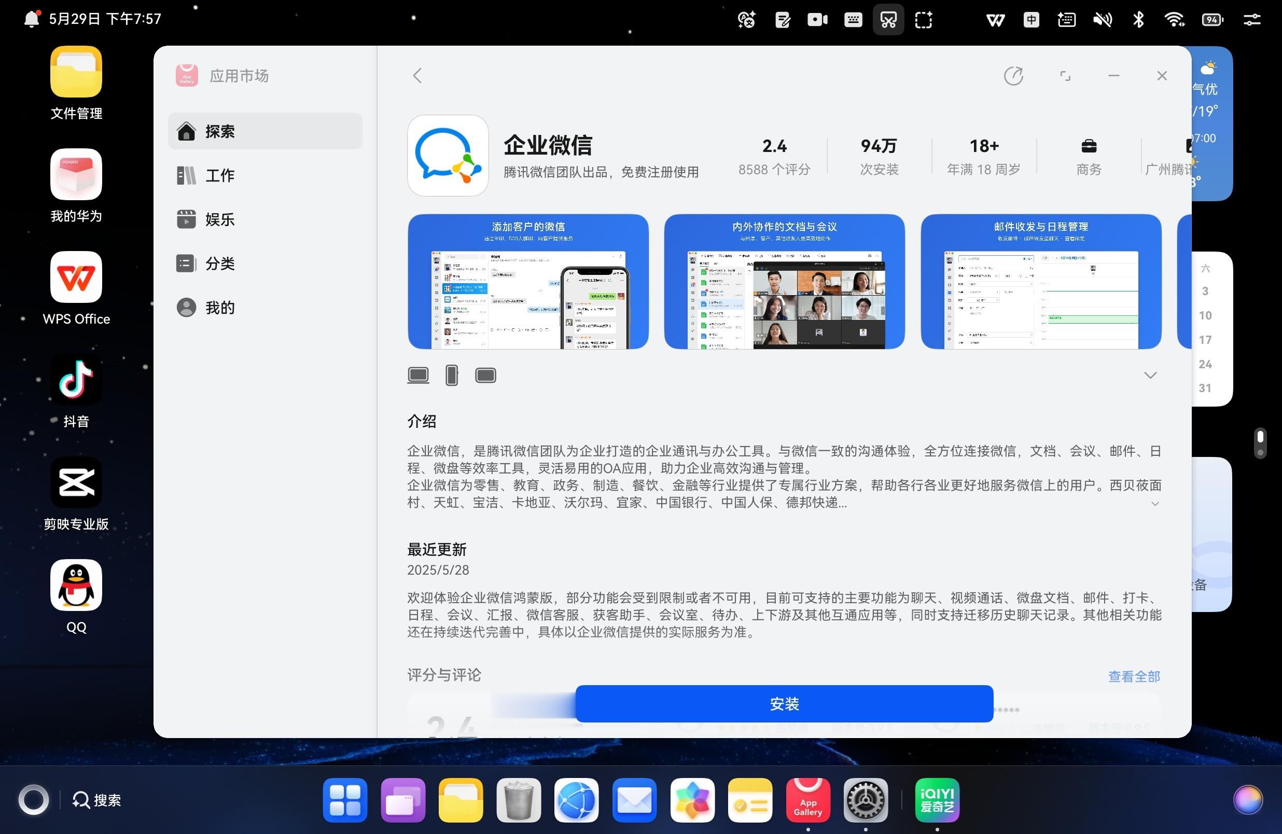Toggle the window resize corners icon
The height and width of the screenshot is (834, 1282).
click(1065, 76)
